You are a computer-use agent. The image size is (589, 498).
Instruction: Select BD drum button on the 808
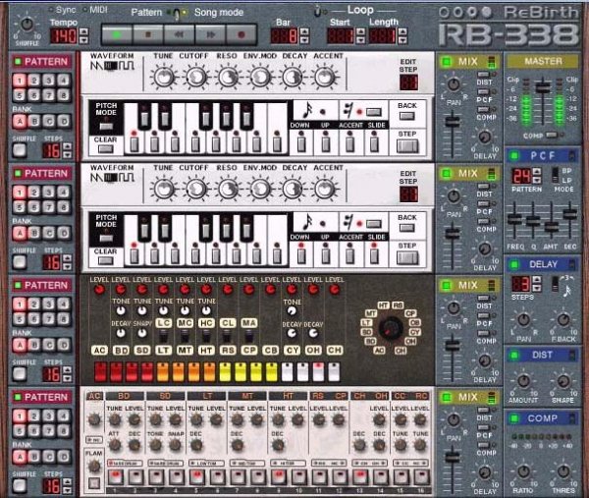click(121, 351)
